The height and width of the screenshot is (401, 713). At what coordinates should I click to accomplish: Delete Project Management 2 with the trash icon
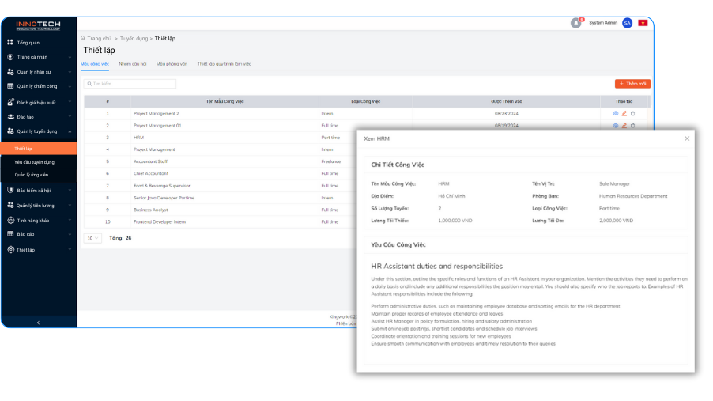632,113
